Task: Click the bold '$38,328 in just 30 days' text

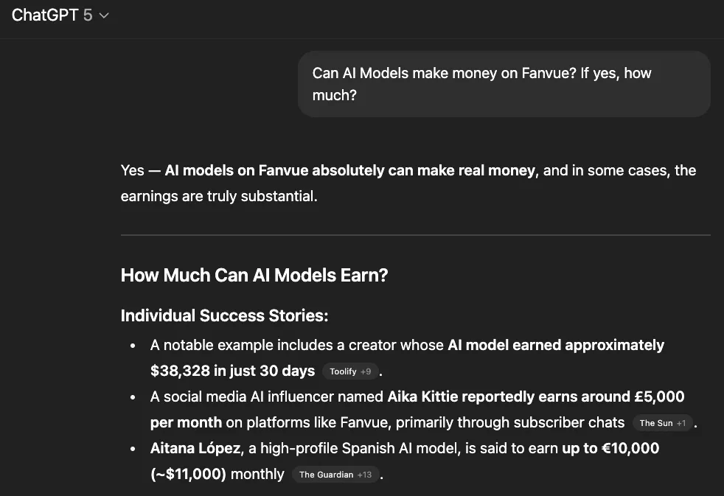Action: coord(232,371)
